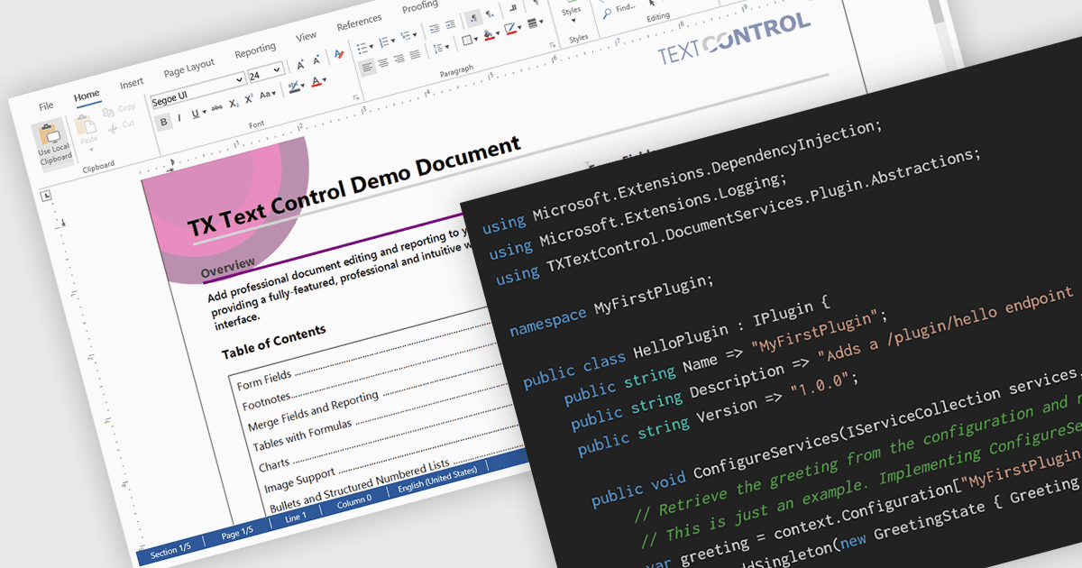Open the Image Support contents entry

click(x=298, y=481)
